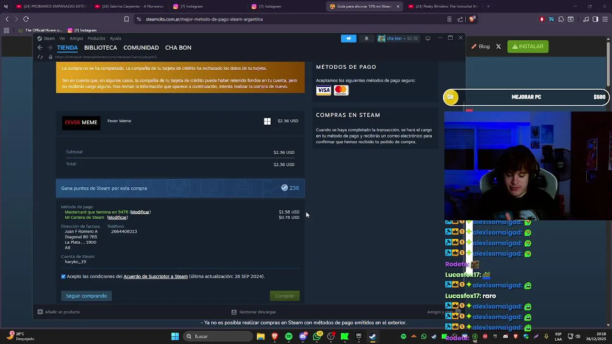Image resolution: width=612 pixels, height=344 pixels.
Task: Reload the browser page
Action: [26, 19]
